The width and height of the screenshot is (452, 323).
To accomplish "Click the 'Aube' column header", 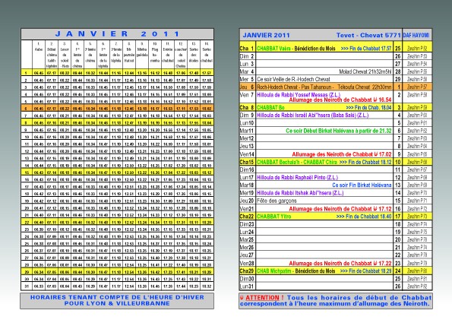I will click(38, 49).
